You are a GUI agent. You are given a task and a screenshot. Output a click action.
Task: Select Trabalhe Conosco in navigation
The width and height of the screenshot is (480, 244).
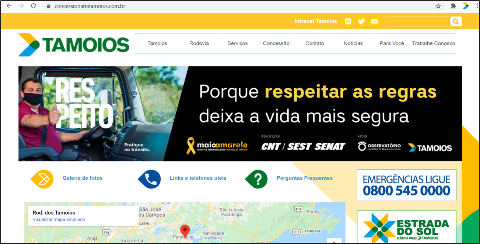[x=434, y=43]
